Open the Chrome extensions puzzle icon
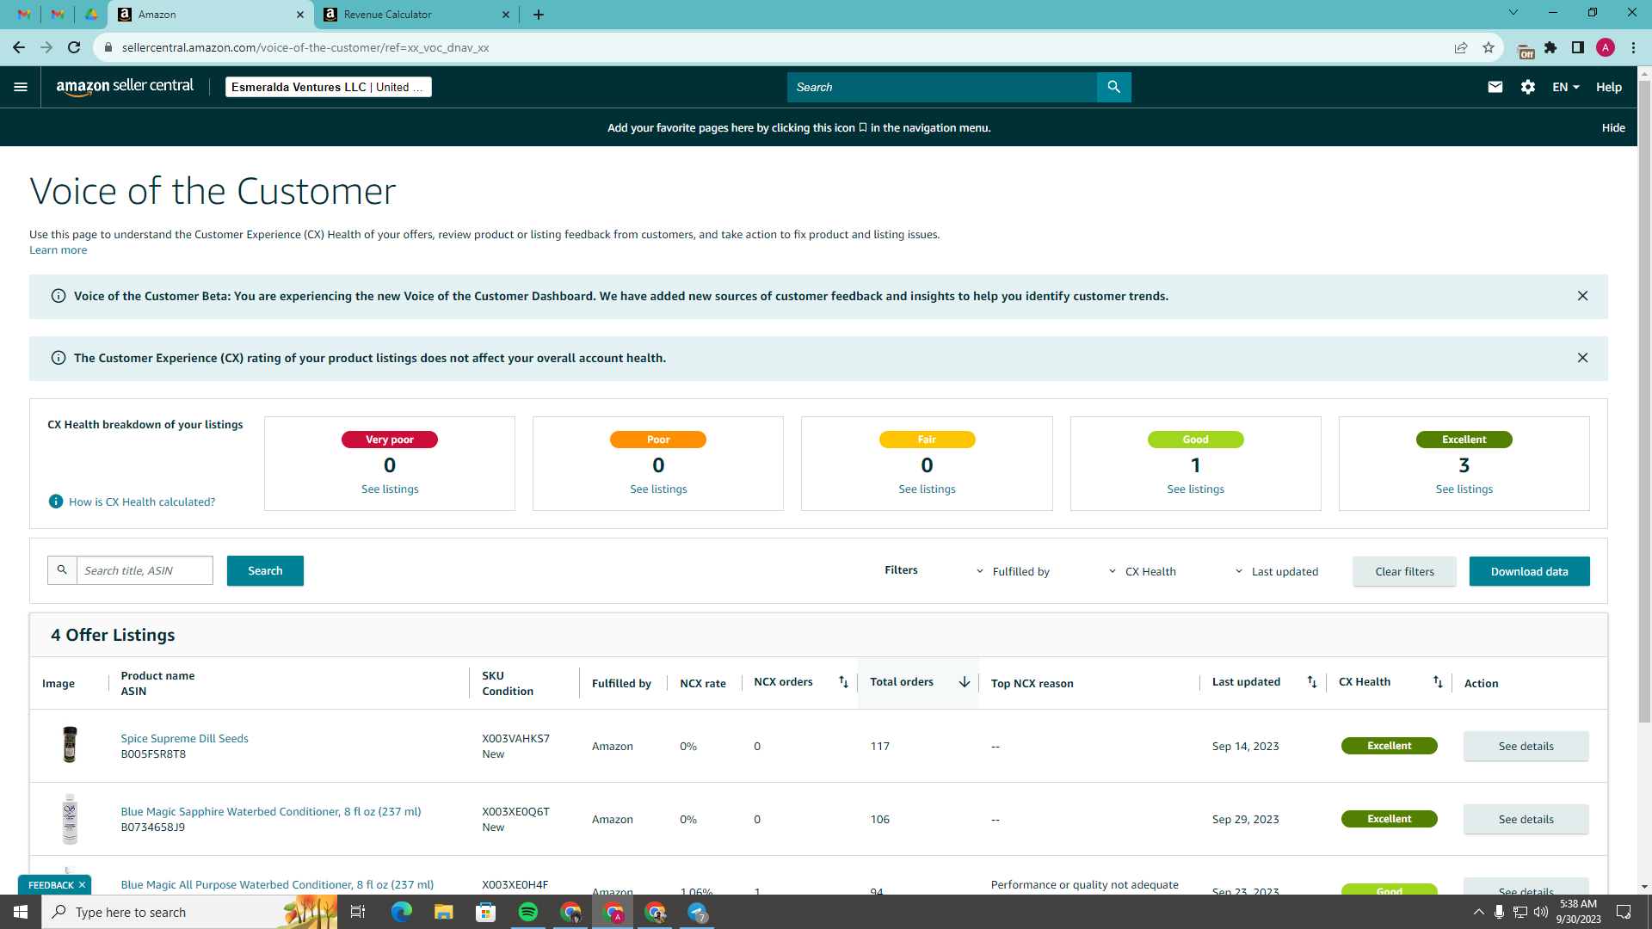The height and width of the screenshot is (929, 1652). pos(1550,48)
